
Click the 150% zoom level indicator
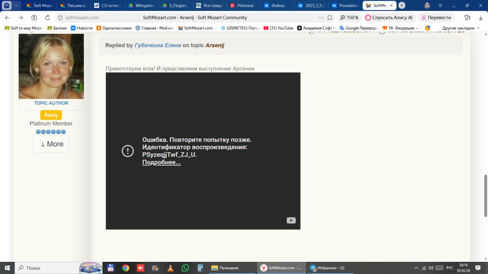(x=349, y=18)
